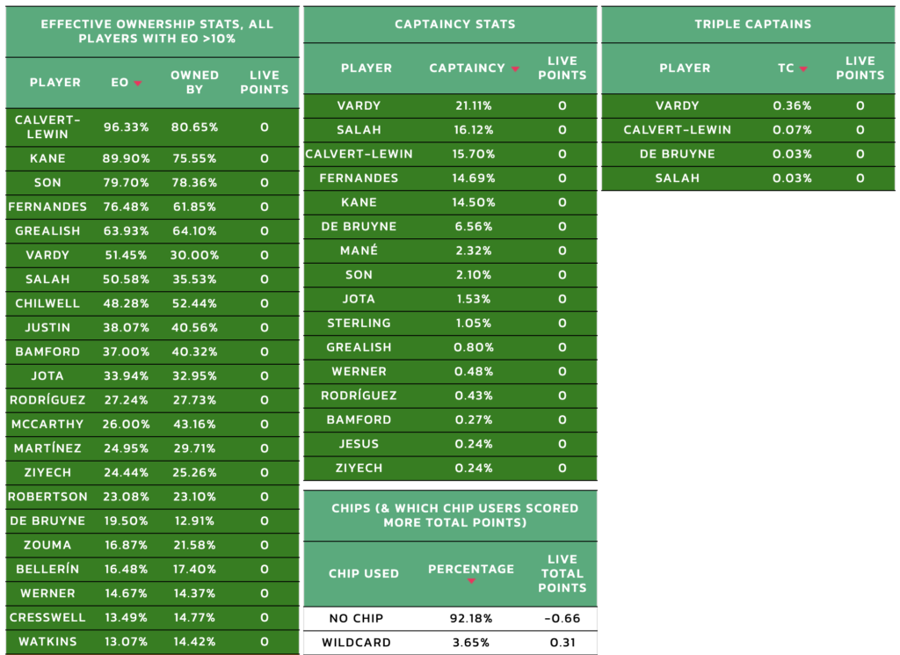Click the CHIP USED column header
Viewport: 900px width, 655px height.
pos(363,573)
